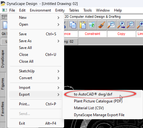The width and height of the screenshot is (143, 128).
Task: Switch to the Figures side tab
Action: (3, 84)
